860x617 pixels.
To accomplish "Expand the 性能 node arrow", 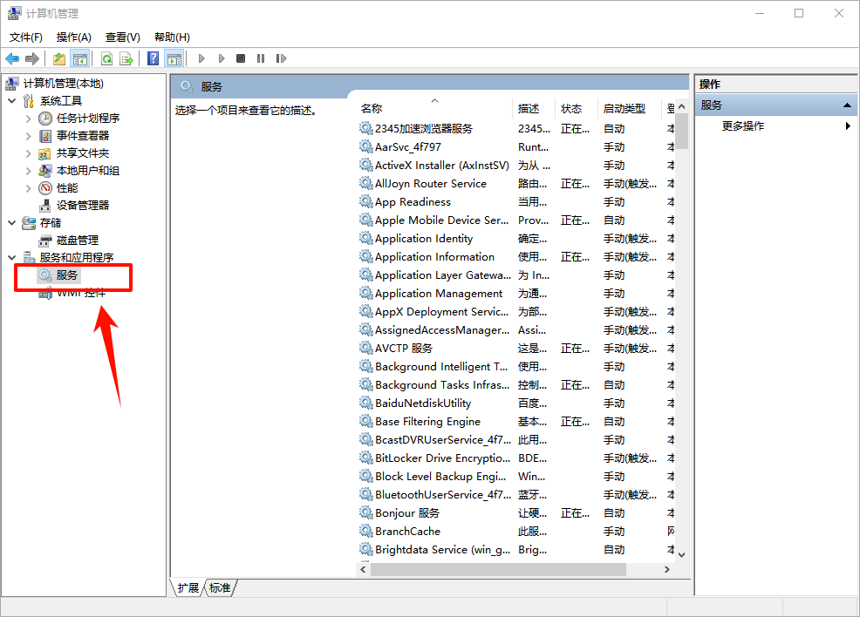I will click(x=29, y=188).
